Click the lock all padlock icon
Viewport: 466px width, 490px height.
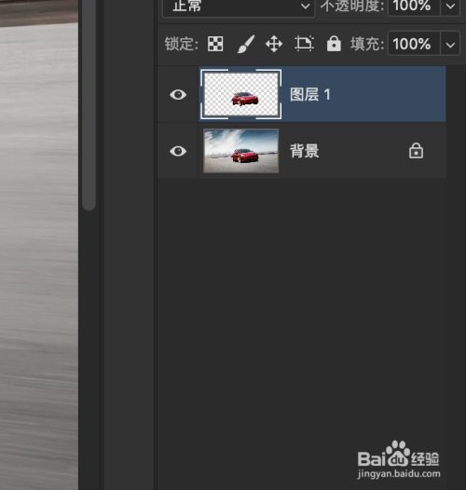pyautogui.click(x=334, y=44)
